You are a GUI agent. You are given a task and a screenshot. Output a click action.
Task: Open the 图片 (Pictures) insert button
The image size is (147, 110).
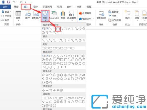[x=27, y=15]
